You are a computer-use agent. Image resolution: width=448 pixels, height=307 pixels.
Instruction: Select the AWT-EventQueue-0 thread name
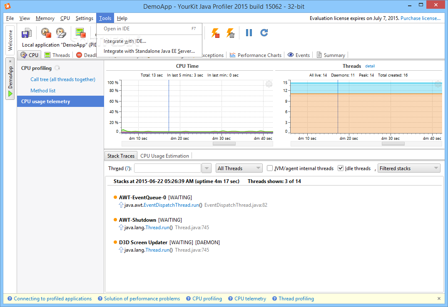point(142,197)
